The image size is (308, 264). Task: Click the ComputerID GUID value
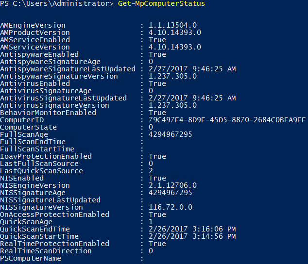coord(227,120)
